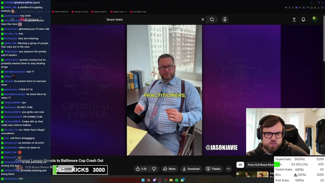
Task: Like the video with thumbs up
Action: (141, 169)
